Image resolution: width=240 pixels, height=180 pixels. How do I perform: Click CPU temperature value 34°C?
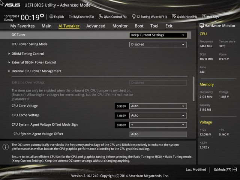[x=222, y=46]
